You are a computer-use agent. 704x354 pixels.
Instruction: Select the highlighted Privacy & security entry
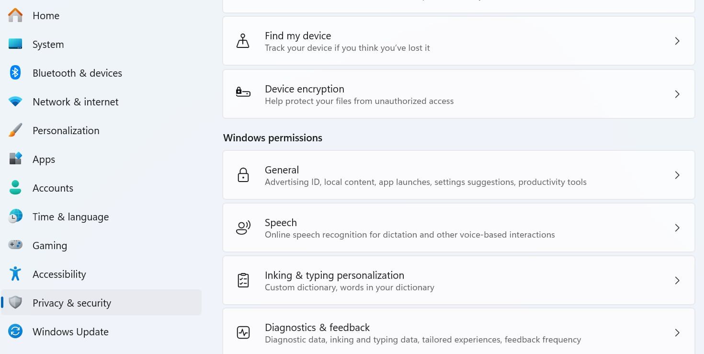coord(72,303)
